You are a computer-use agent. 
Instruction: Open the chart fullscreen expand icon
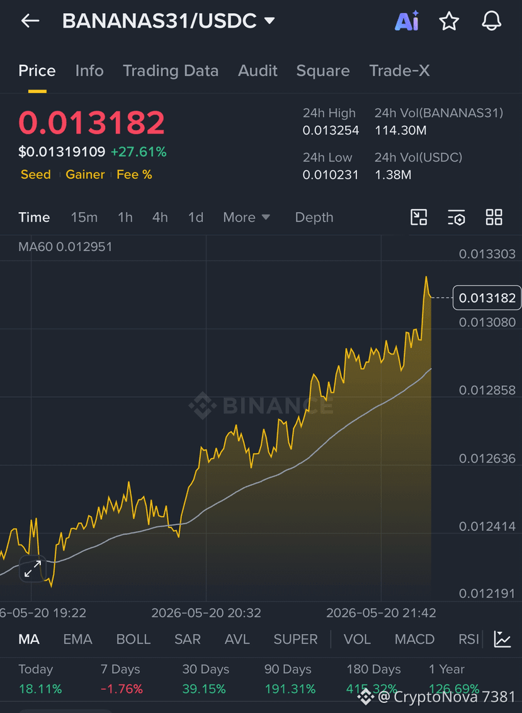(33, 569)
